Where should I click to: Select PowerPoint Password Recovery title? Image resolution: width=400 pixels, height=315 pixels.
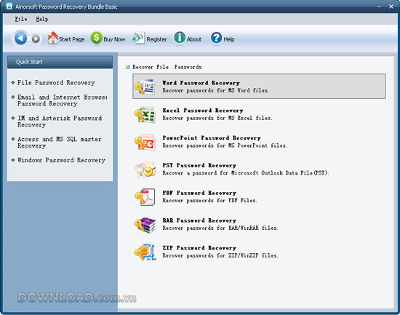tap(212, 138)
